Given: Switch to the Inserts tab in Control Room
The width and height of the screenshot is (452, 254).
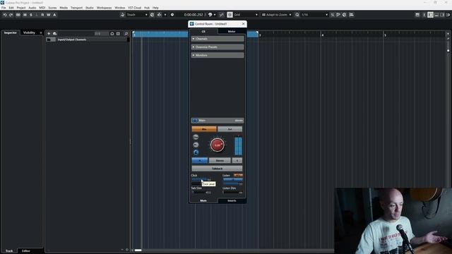Looking at the screenshot, I should [x=232, y=200].
